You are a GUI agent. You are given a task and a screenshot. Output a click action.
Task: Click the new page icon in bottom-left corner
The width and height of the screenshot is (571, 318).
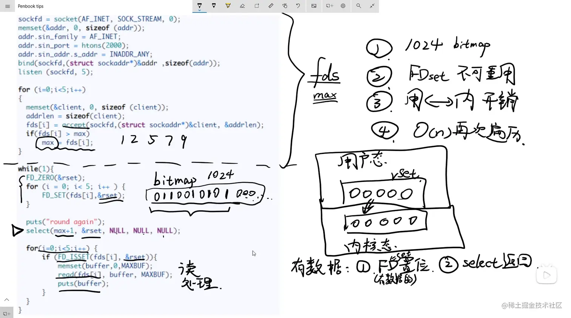click(x=6, y=313)
